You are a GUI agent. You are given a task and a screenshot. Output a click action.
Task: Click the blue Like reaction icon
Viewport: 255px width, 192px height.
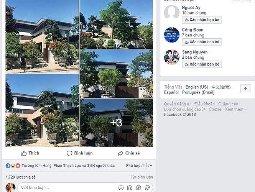tap(8, 166)
